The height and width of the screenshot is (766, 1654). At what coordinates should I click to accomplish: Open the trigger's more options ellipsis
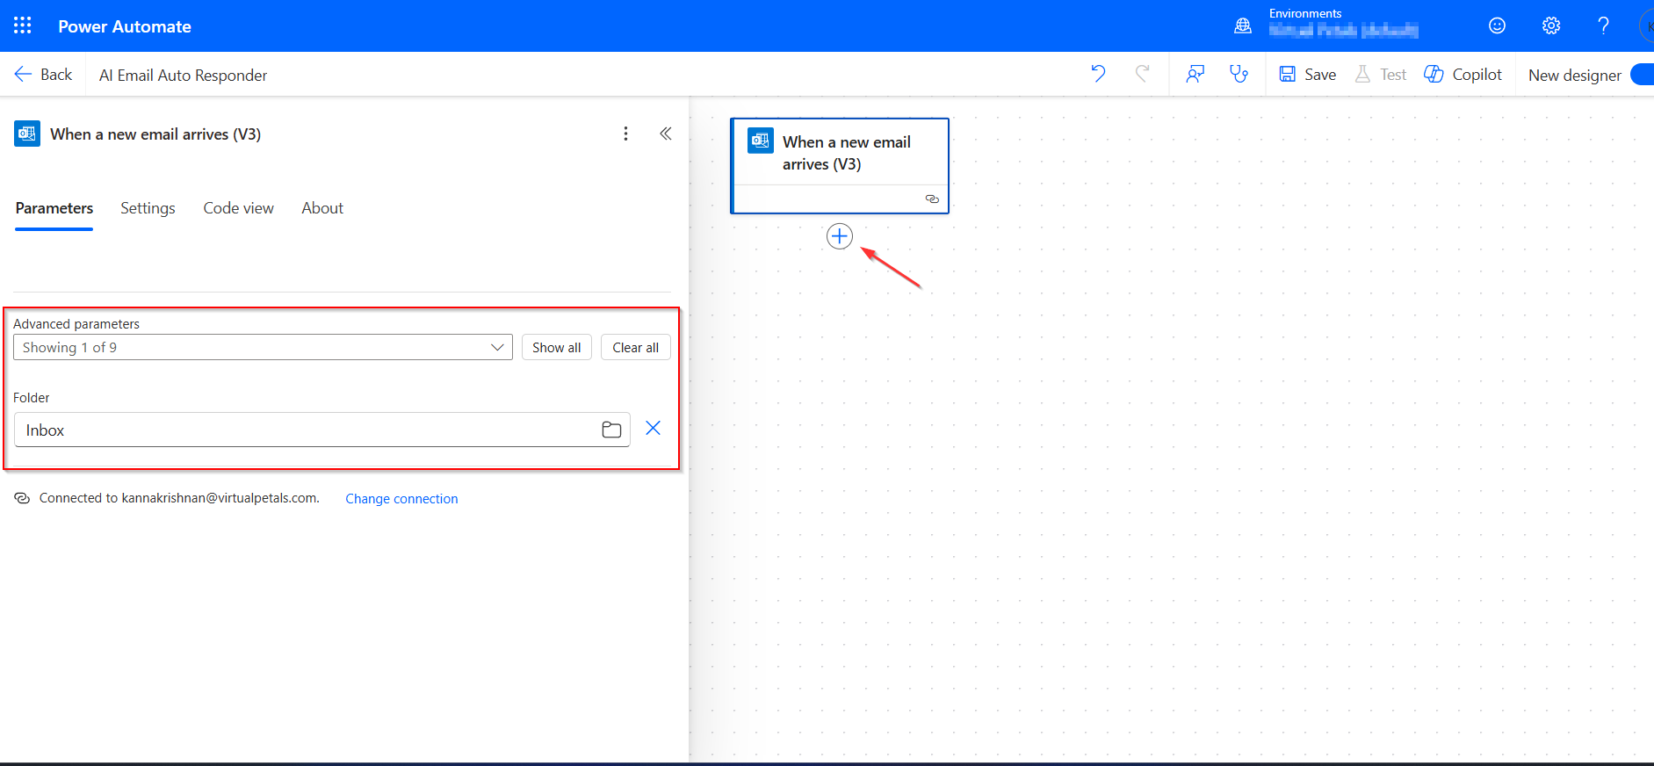625,134
